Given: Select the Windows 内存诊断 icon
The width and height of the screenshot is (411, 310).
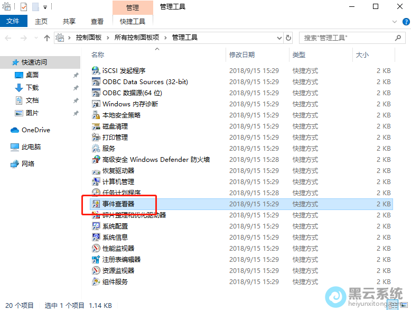Looking at the screenshot, I should coord(96,104).
